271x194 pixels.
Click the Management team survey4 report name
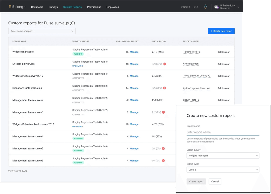pyautogui.click(x=28, y=136)
